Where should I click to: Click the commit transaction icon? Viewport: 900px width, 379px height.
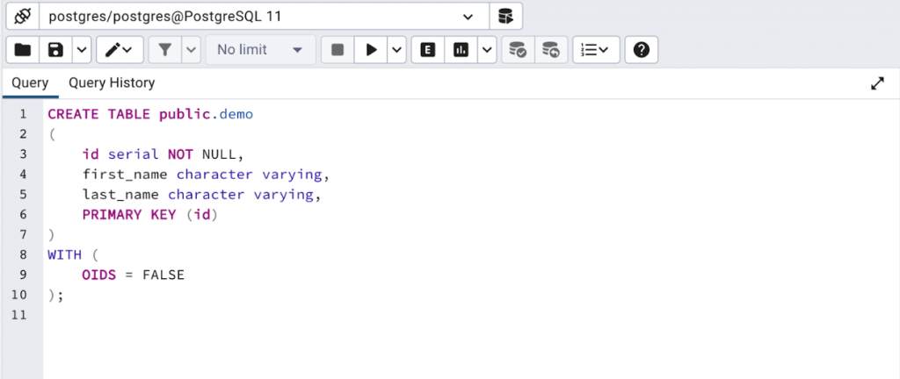519,50
